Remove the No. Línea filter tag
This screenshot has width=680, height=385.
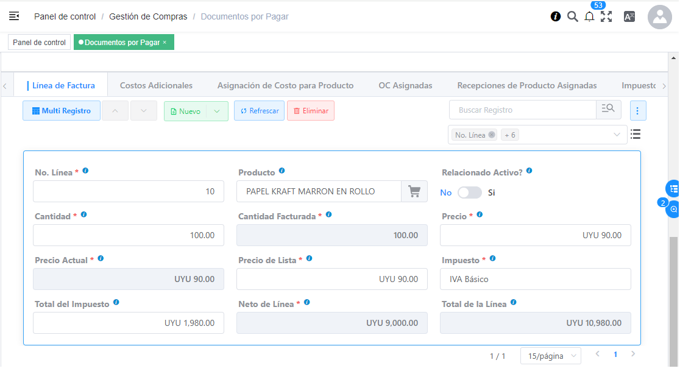(492, 135)
